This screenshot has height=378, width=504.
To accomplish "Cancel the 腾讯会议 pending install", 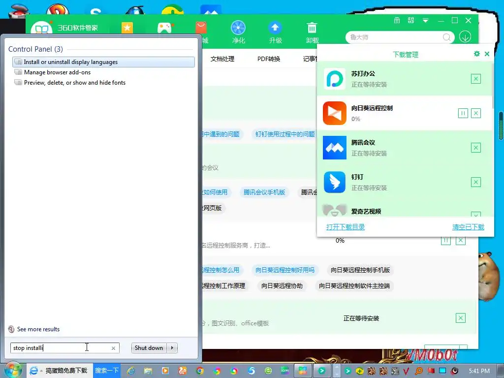I will 476,148.
